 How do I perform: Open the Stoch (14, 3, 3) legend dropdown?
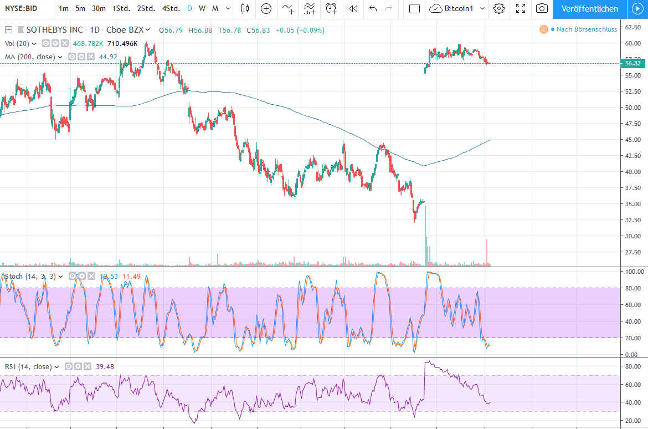pyautogui.click(x=61, y=277)
